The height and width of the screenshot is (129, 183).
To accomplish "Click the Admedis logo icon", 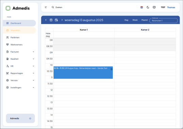I will click(x=8, y=8).
